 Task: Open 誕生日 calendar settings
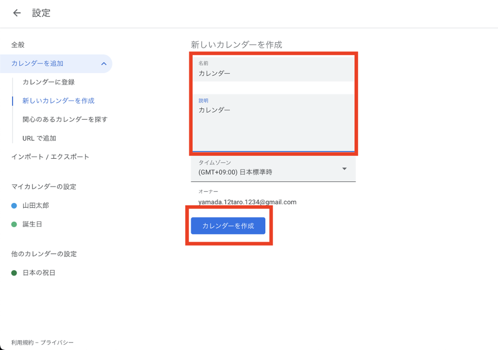(x=32, y=225)
